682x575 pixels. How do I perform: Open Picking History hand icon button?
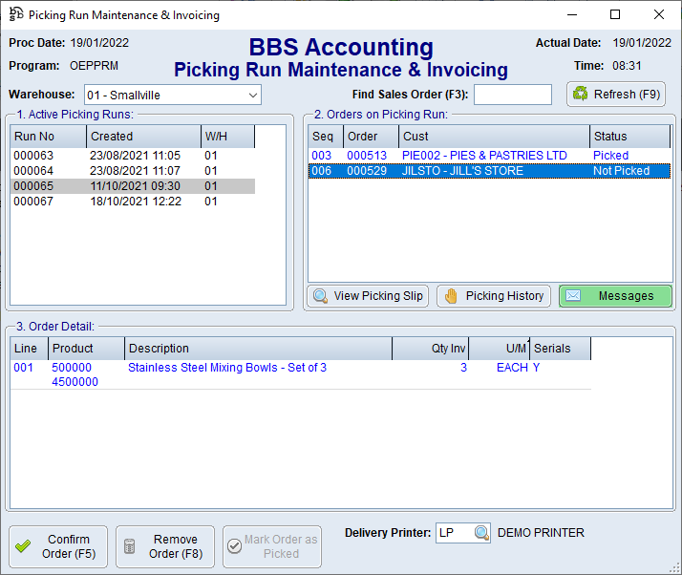coord(494,296)
